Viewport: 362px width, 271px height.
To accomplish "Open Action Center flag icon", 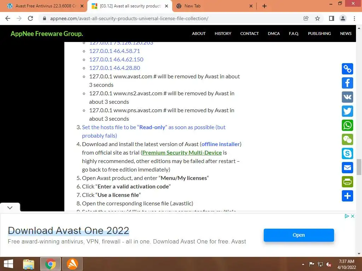I will (x=311, y=264).
